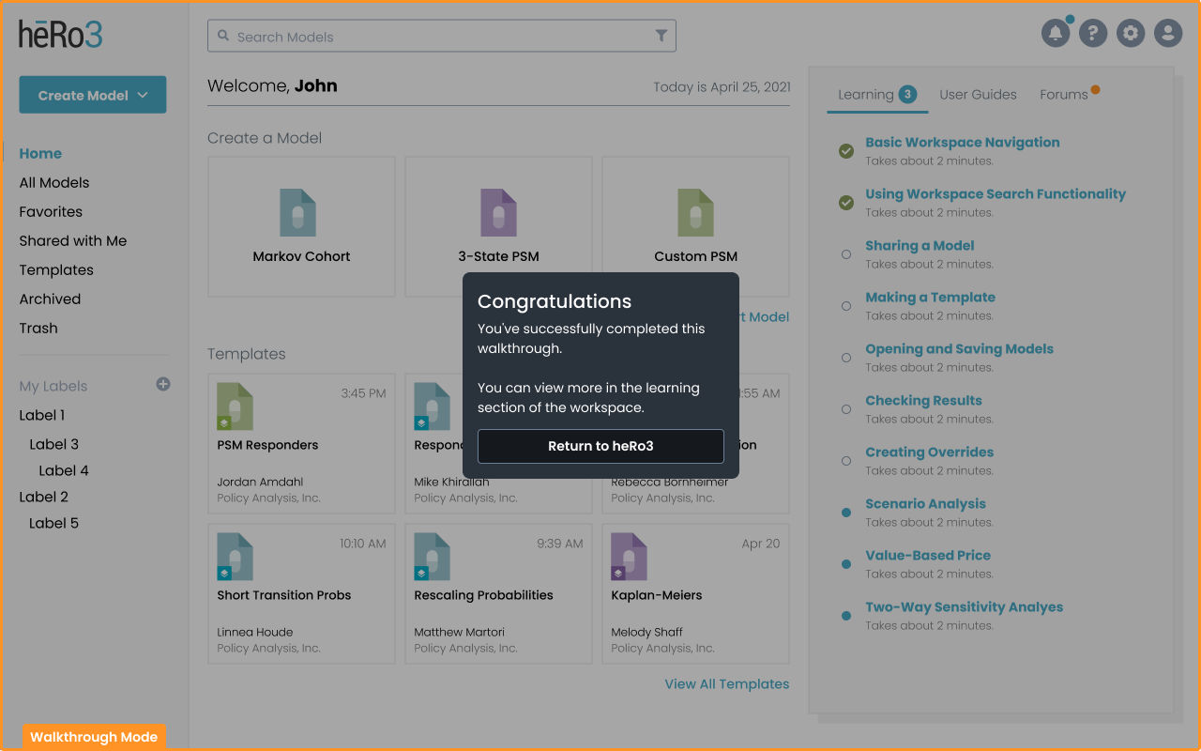Click Return to heRo3 button
This screenshot has width=1201, height=751.
click(600, 446)
